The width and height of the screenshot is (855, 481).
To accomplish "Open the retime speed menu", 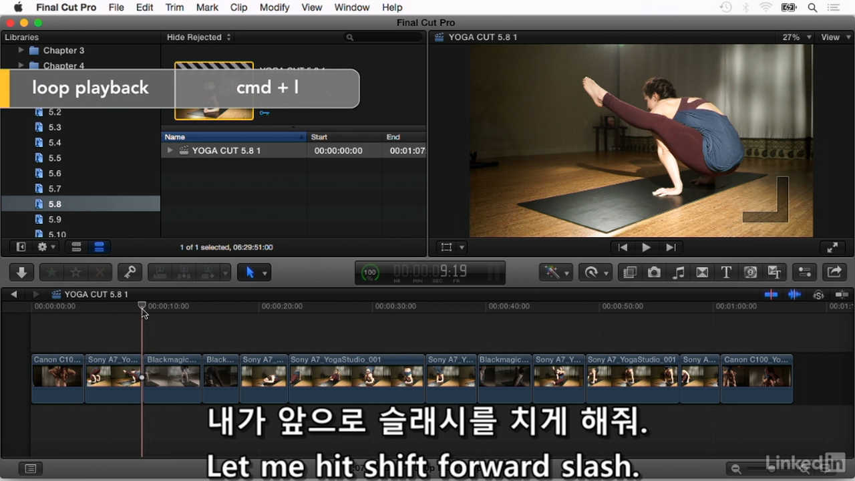I will pos(595,272).
